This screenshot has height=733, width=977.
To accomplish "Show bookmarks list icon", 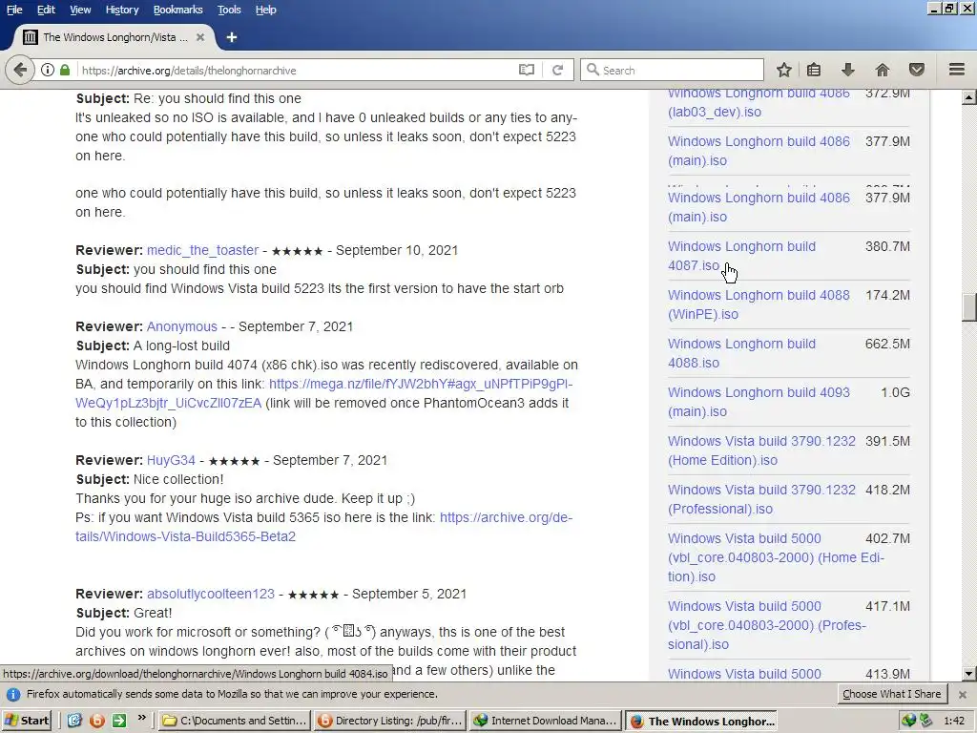I will [814, 70].
